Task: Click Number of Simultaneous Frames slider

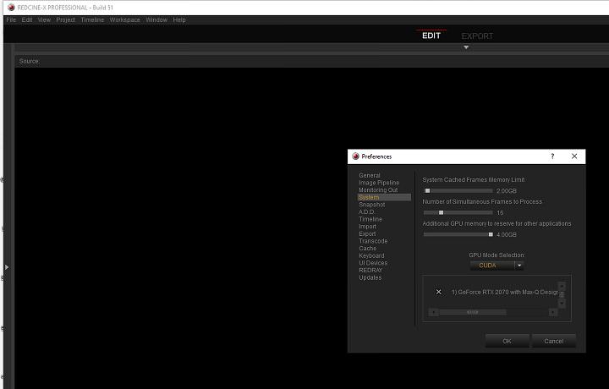Action: point(458,213)
